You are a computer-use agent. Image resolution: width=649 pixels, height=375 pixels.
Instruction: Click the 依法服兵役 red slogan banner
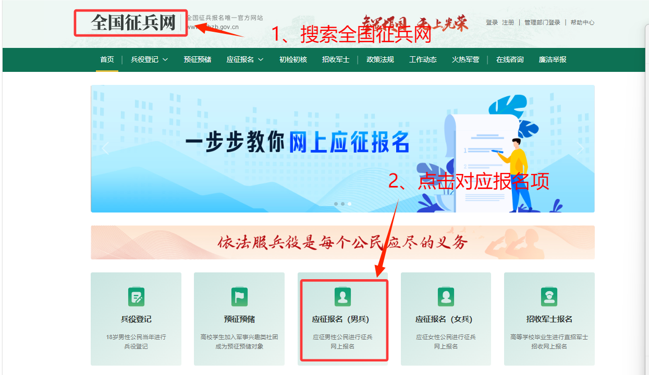pos(342,243)
